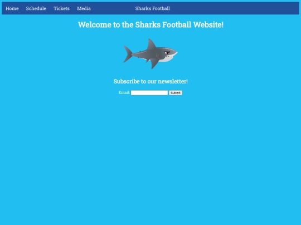The image size is (301, 225).
Task: Open the Tickets nav item
Action: click(x=62, y=8)
